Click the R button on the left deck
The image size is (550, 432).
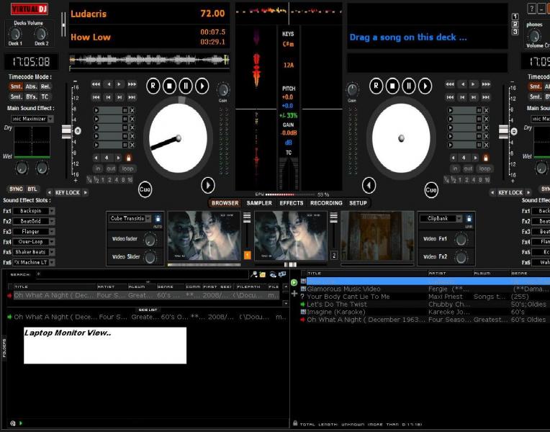coord(153,86)
